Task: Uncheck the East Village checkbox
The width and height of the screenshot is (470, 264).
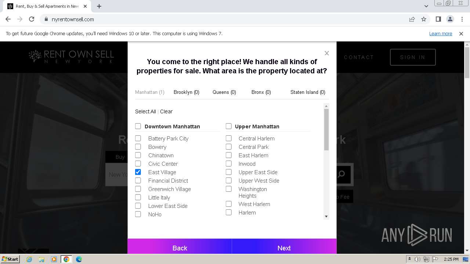Action: (x=138, y=172)
